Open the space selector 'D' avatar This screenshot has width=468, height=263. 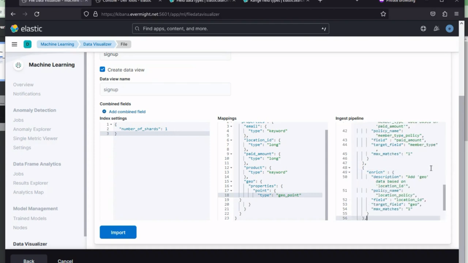click(x=27, y=44)
